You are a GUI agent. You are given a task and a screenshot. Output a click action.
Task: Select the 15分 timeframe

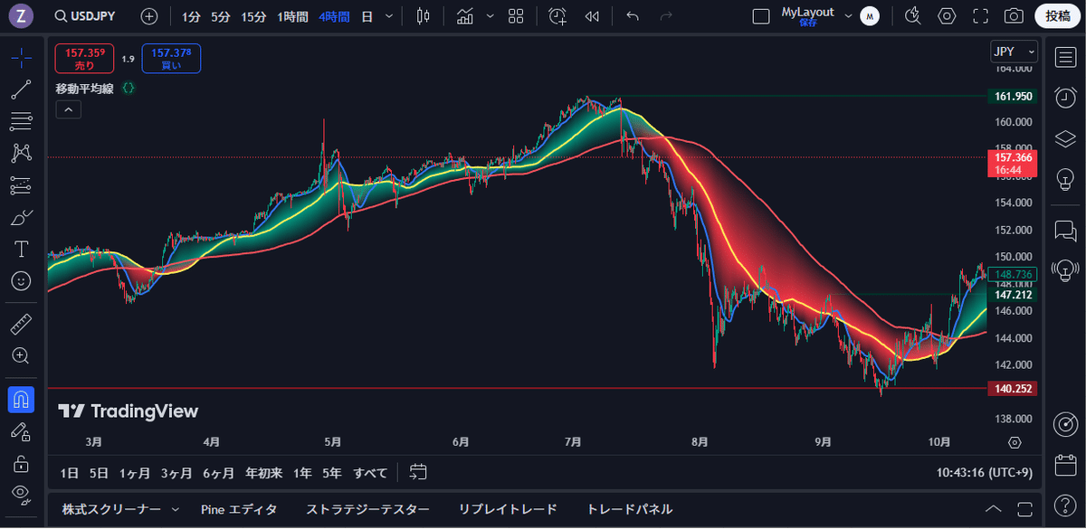[x=253, y=16]
